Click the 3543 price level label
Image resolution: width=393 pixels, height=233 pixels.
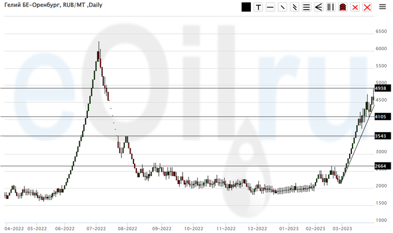381,136
